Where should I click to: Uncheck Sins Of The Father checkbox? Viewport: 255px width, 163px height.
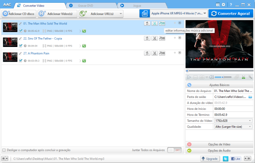pos(21,46)
